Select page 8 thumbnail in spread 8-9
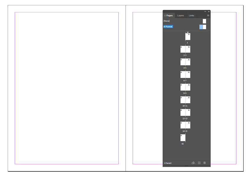 pos(183,87)
